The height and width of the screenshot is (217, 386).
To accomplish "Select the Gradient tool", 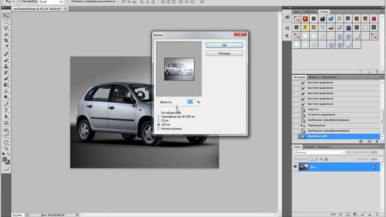I will click(x=6, y=85).
